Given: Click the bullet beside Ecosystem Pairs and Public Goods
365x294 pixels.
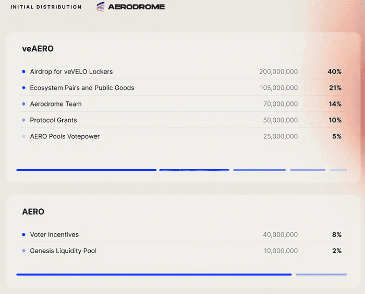Looking at the screenshot, I should [x=23, y=88].
